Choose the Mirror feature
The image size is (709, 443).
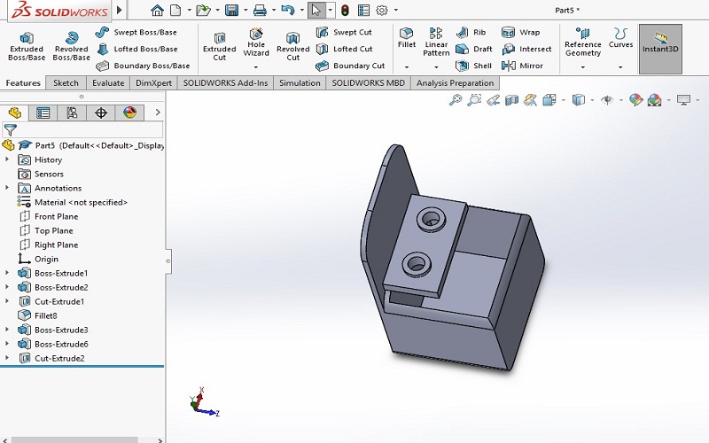[x=522, y=66]
